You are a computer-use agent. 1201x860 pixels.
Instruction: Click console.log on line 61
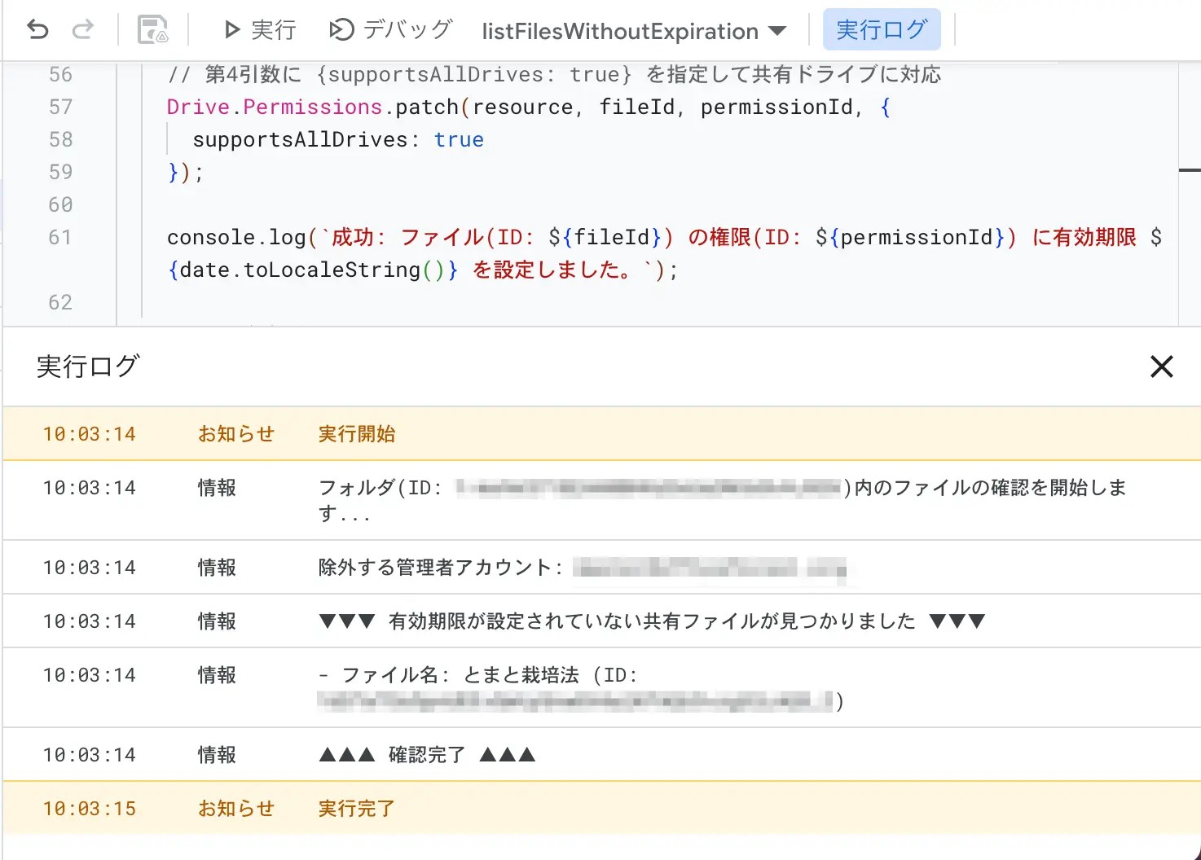click(x=236, y=237)
